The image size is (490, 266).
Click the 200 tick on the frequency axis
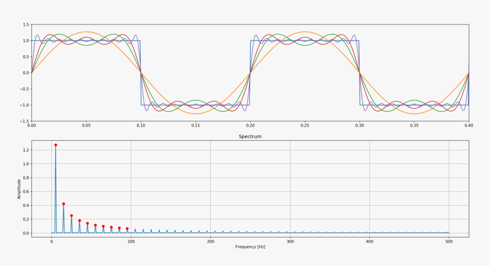(x=211, y=242)
